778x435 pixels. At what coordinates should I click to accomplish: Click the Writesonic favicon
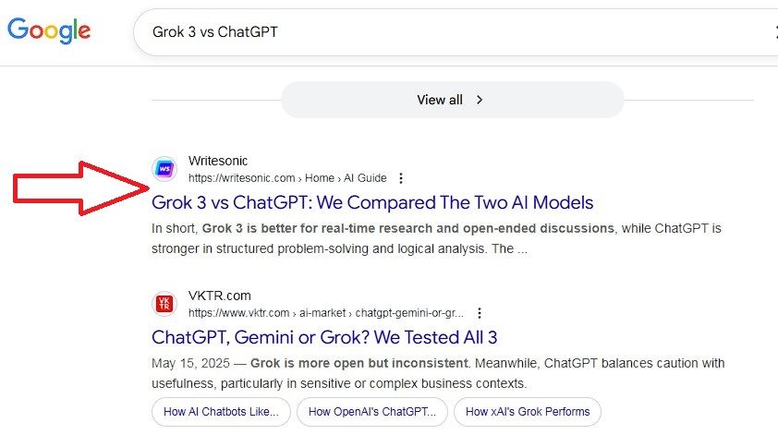(164, 169)
